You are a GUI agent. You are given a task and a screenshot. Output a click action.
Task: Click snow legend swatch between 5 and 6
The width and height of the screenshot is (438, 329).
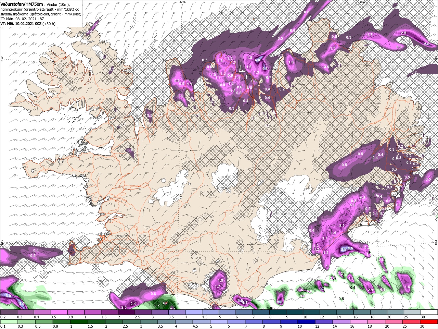click(x=227, y=312)
